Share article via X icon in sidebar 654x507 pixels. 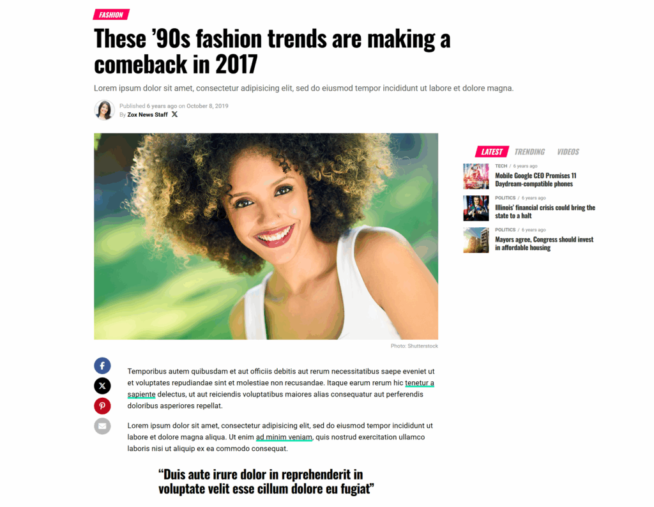pos(102,386)
